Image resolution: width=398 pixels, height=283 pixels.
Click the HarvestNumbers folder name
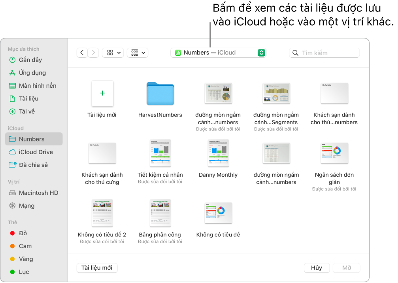pos(160,115)
